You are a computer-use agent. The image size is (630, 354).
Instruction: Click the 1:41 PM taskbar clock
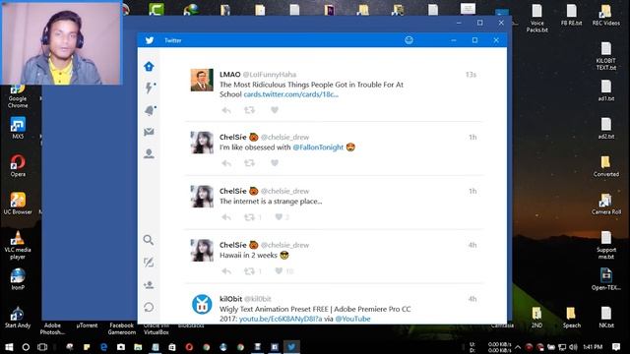pos(593,347)
